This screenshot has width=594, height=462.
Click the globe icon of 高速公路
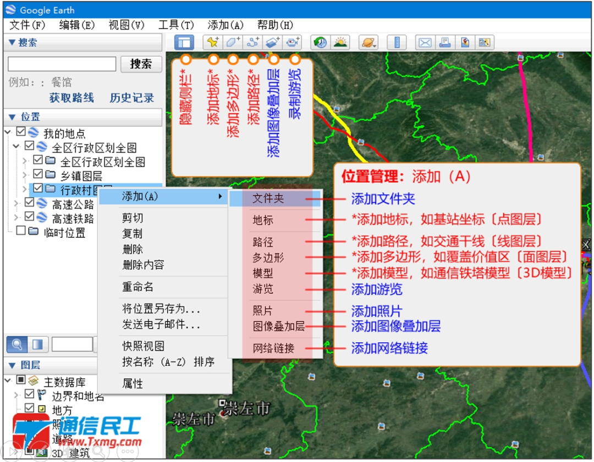point(42,204)
